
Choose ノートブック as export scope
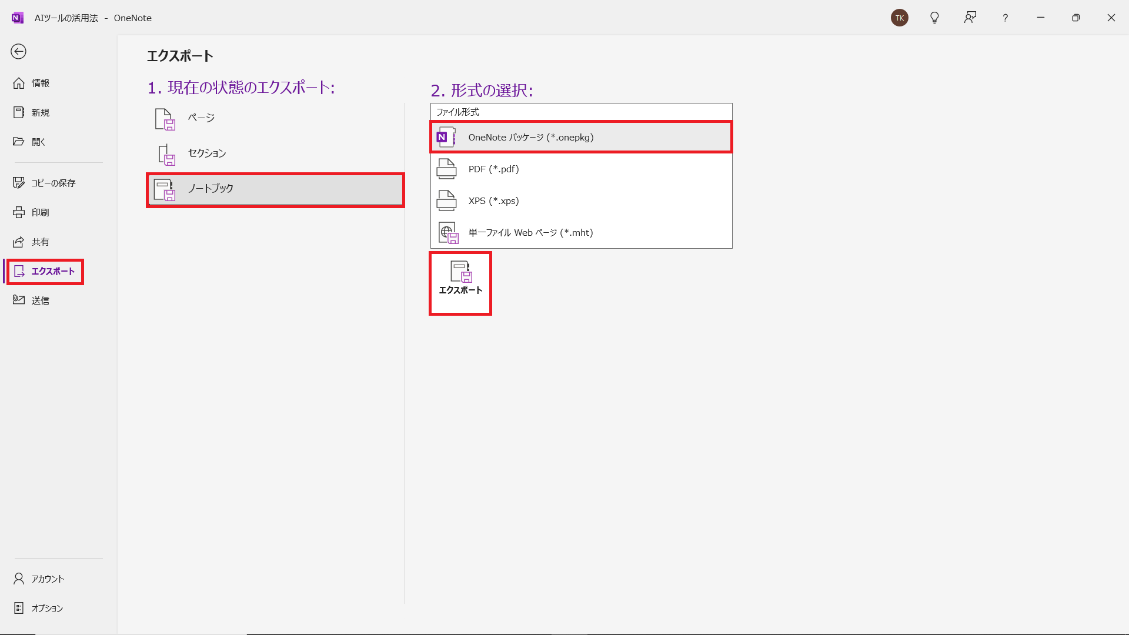coord(275,189)
